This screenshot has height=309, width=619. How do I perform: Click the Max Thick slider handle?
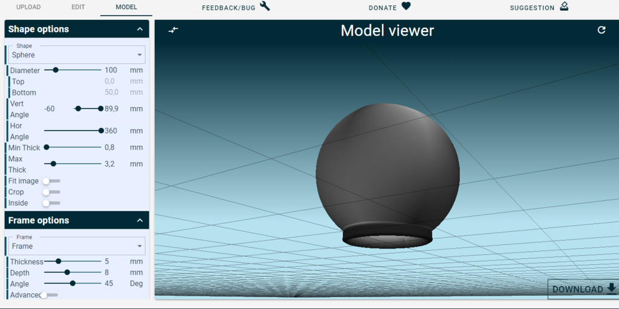pyautogui.click(x=53, y=164)
